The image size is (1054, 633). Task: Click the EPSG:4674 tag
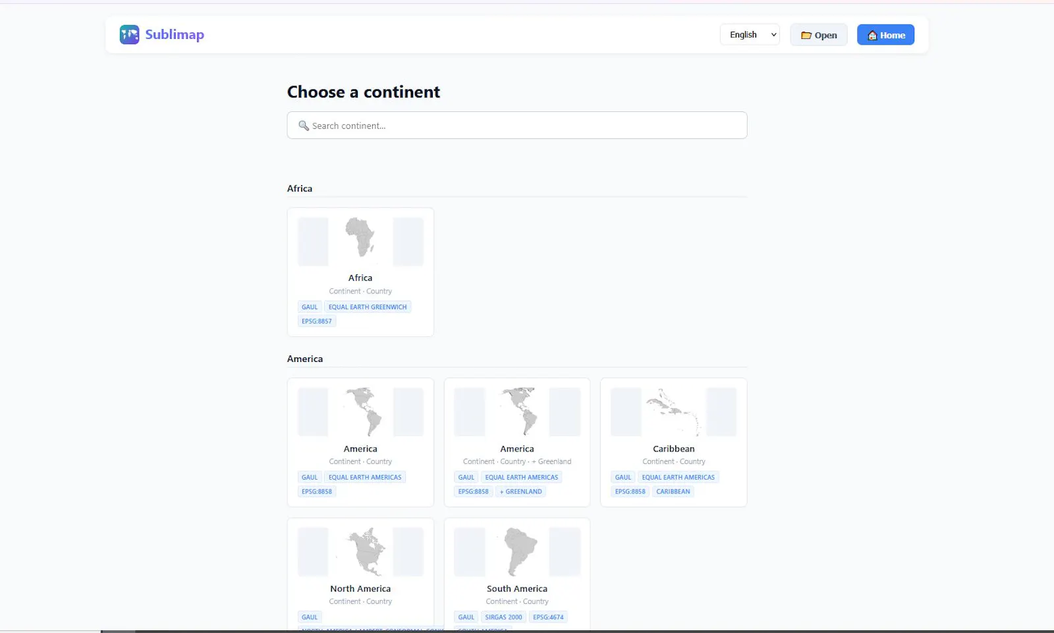click(548, 617)
